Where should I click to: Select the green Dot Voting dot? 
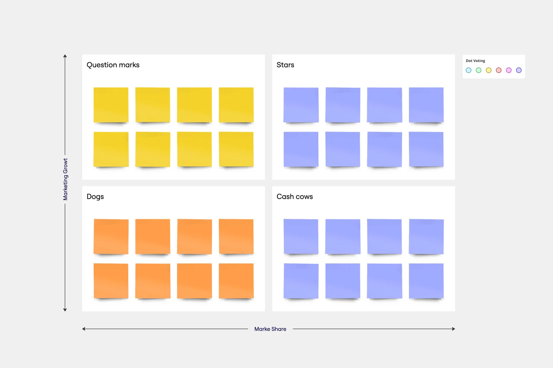478,70
